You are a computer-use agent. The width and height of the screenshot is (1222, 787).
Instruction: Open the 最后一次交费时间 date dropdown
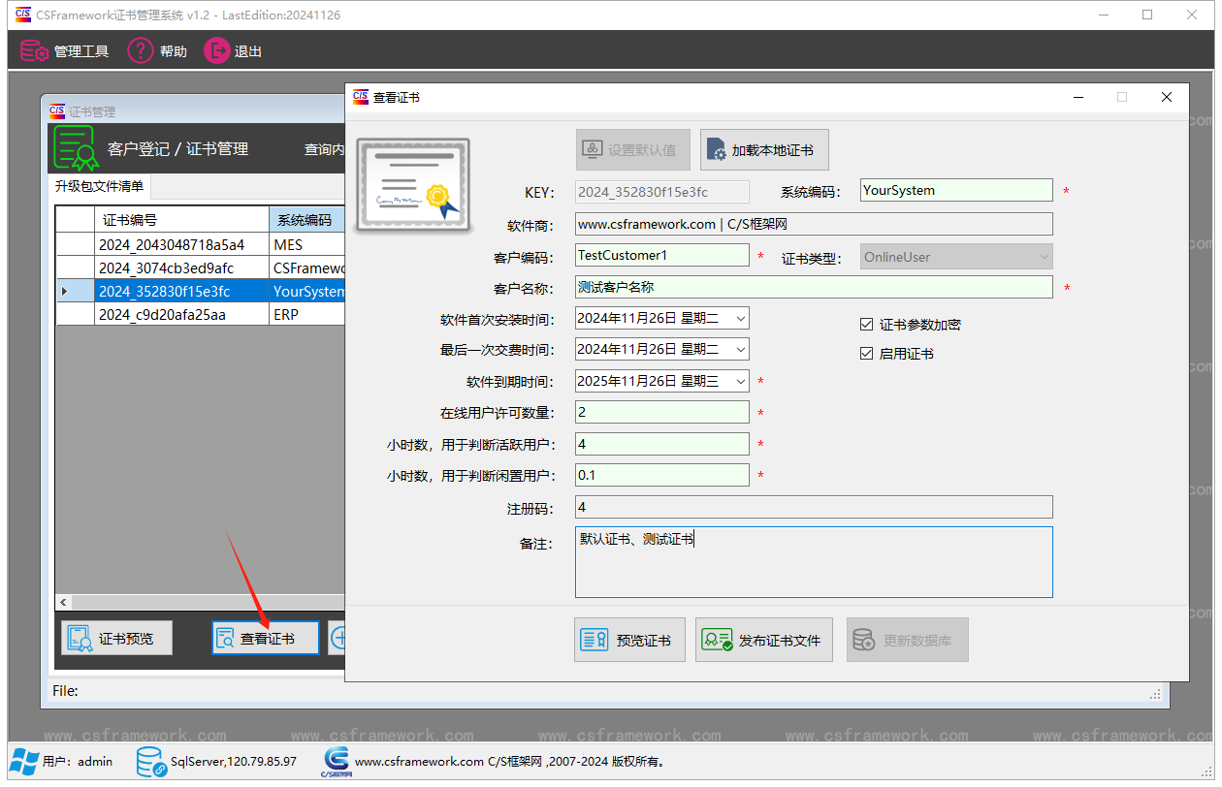[740, 349]
